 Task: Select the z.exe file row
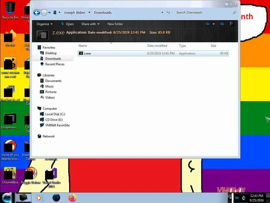153,53
